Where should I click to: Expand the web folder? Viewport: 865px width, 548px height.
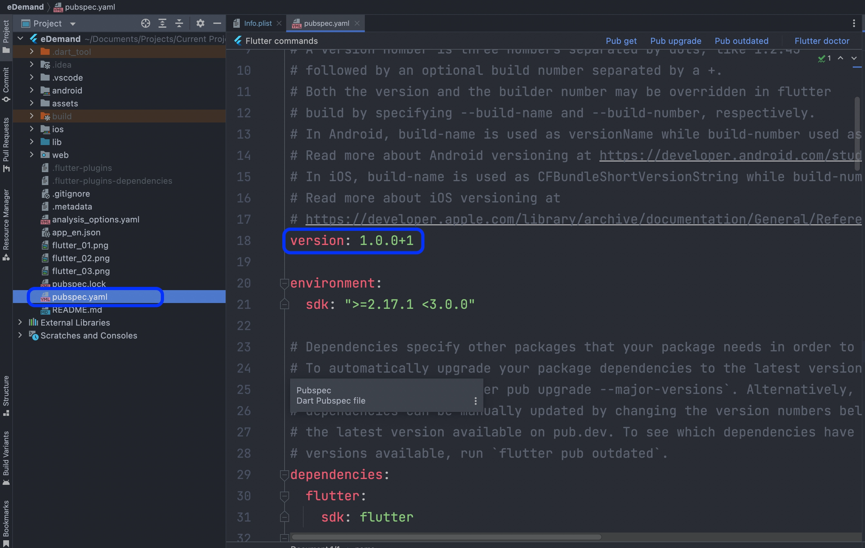coord(32,154)
